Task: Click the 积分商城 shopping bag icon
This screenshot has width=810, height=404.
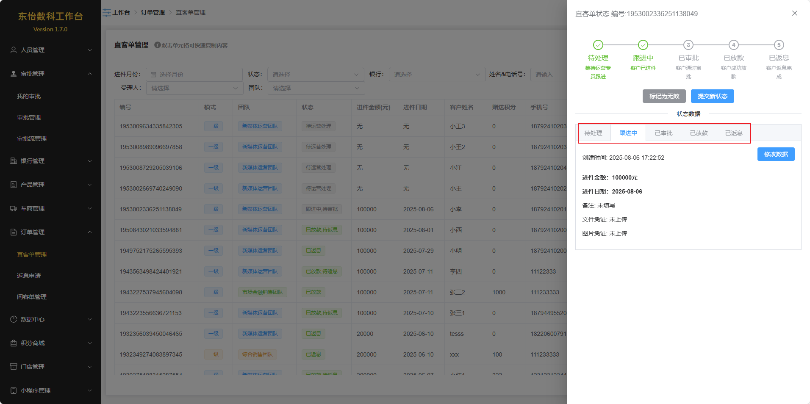Action: click(14, 343)
